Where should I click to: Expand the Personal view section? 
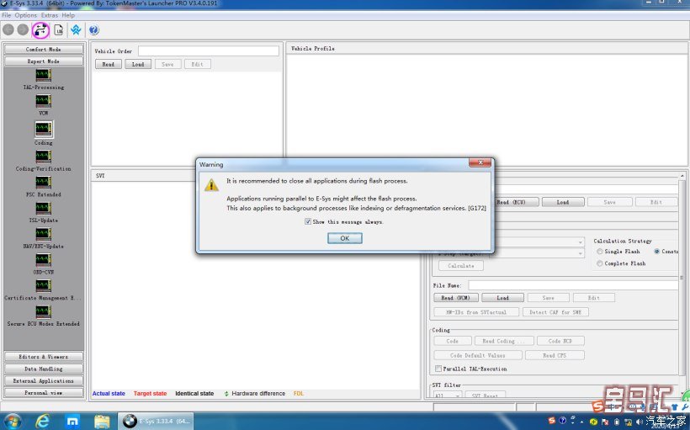coord(43,393)
